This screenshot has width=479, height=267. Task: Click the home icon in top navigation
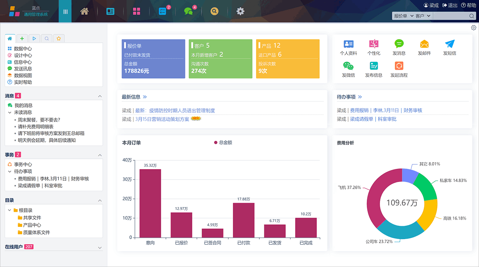84,11
